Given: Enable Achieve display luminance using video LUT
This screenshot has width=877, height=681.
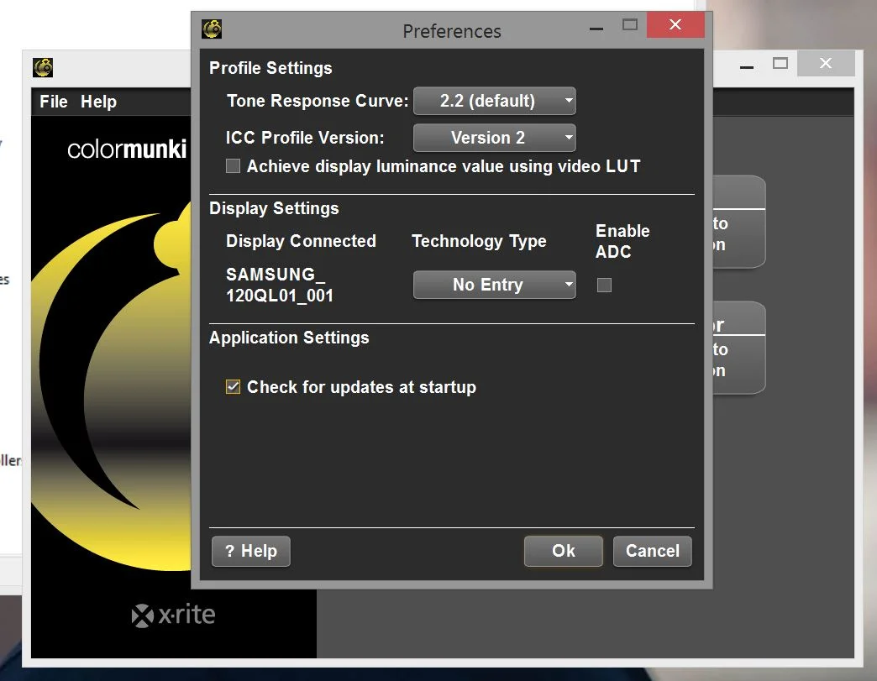Looking at the screenshot, I should (234, 166).
